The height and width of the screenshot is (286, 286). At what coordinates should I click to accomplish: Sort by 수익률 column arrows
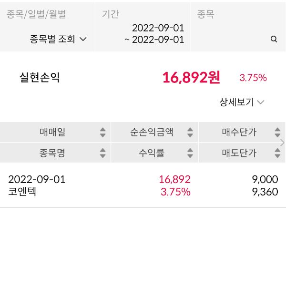pyautogui.click(x=190, y=153)
